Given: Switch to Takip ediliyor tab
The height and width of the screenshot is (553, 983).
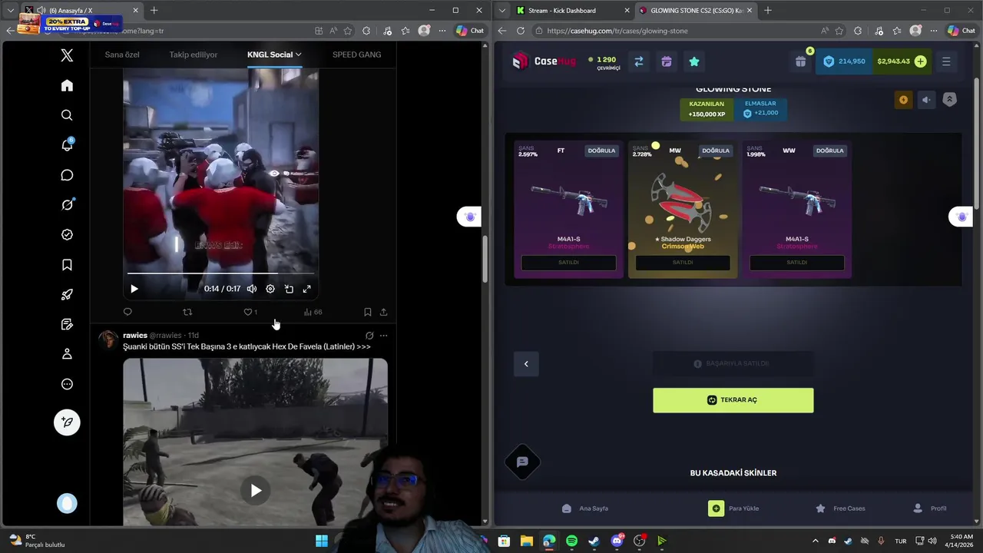Looking at the screenshot, I should (x=194, y=55).
